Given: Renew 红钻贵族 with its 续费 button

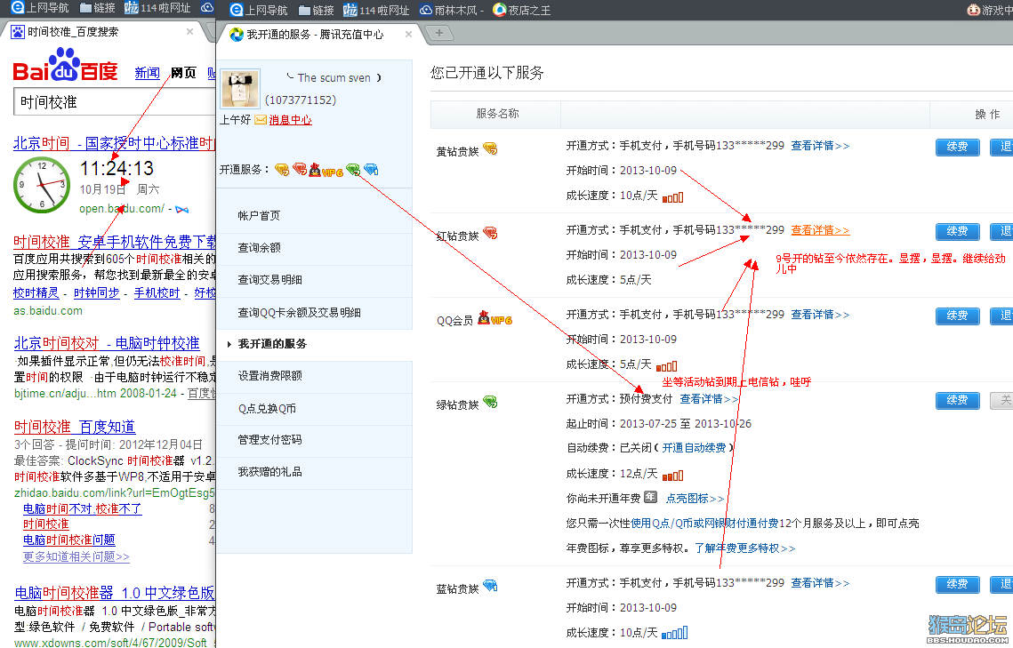Looking at the screenshot, I should [958, 231].
